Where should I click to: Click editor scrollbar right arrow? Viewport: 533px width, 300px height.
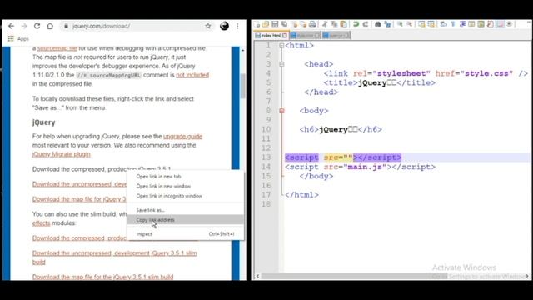coord(527,276)
